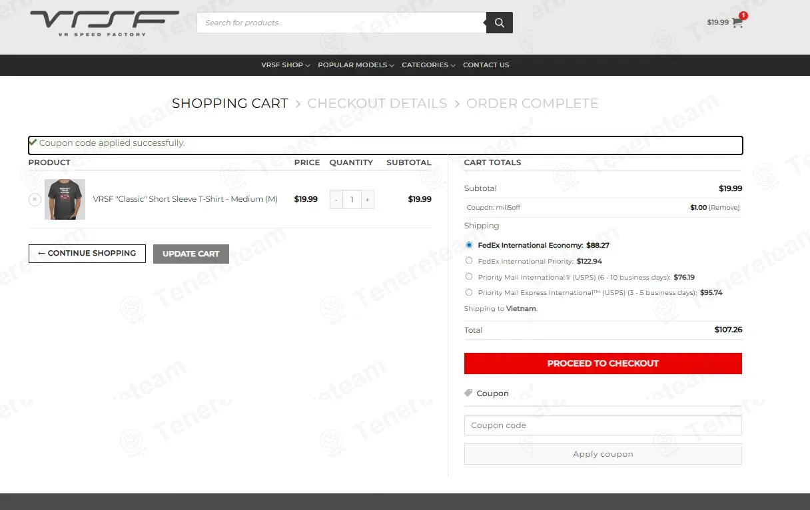
Task: Click the Update Cart button
Action: click(191, 254)
